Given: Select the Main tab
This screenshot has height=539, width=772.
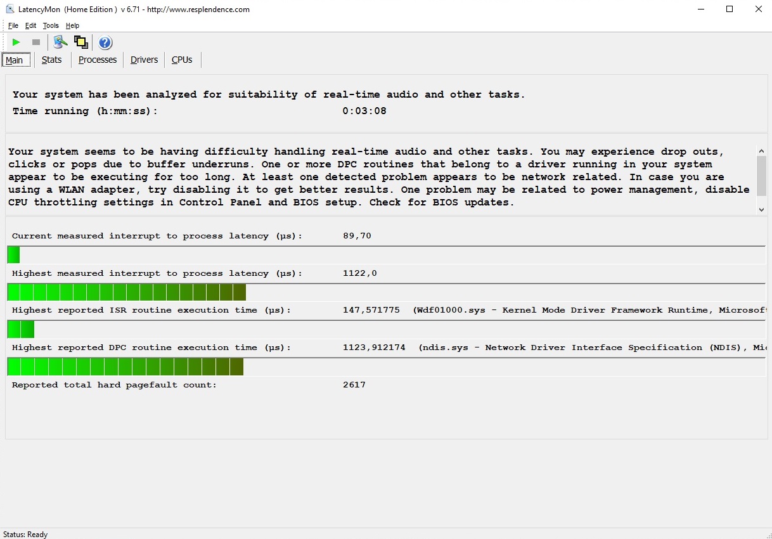Looking at the screenshot, I should pyautogui.click(x=15, y=60).
